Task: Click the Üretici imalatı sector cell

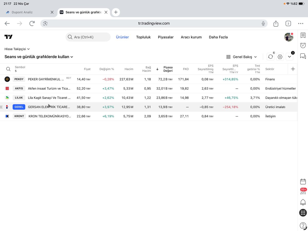Action: 275,107
